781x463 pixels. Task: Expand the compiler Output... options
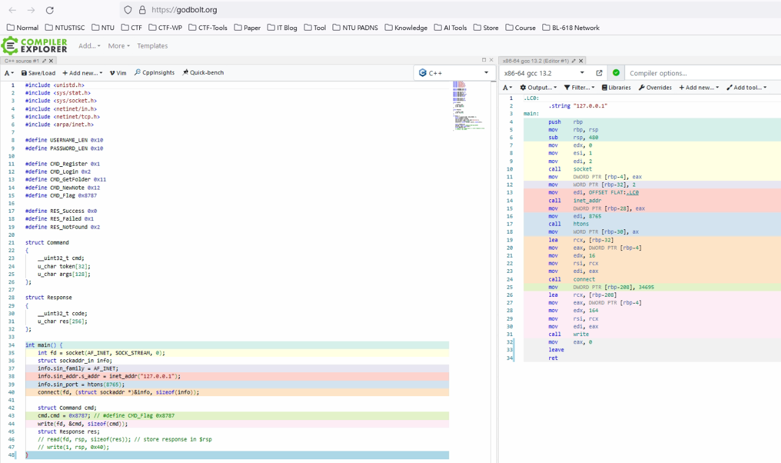(538, 88)
